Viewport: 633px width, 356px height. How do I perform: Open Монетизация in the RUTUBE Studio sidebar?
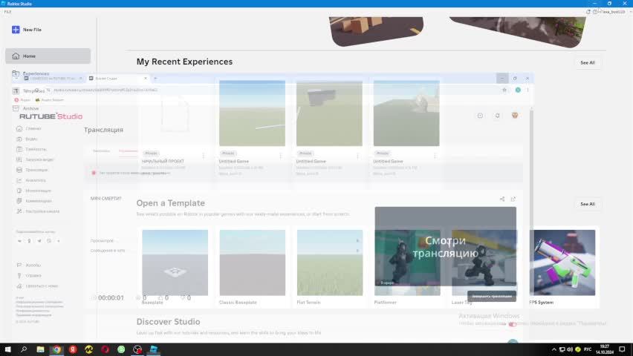[x=38, y=191]
